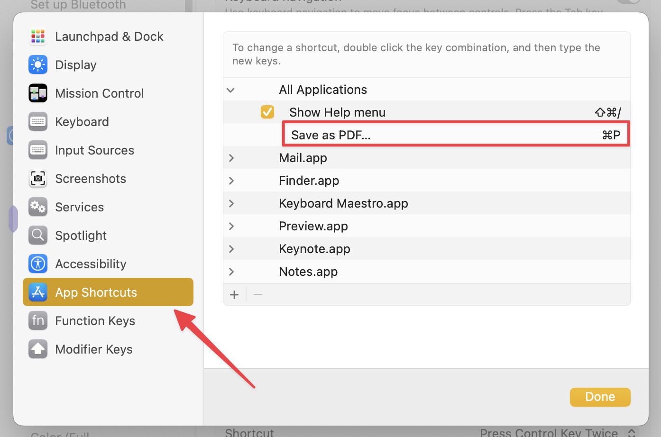Click the Screenshots camera icon
The width and height of the screenshot is (661, 437).
point(38,179)
